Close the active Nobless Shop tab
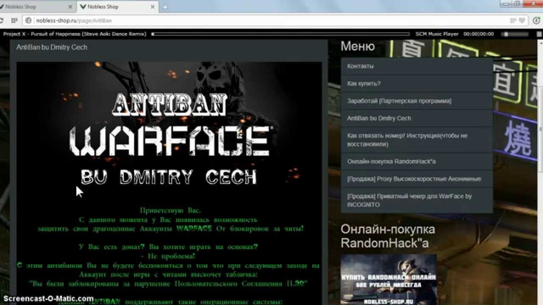Viewport: 543px width, 305px height. [x=152, y=7]
